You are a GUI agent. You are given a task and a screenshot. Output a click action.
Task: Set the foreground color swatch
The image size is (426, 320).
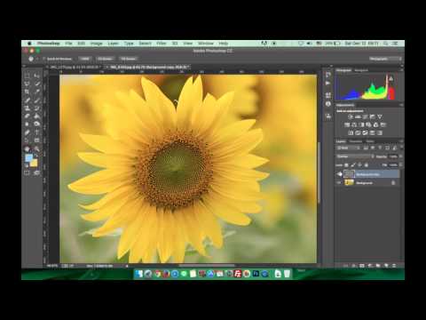click(28, 158)
